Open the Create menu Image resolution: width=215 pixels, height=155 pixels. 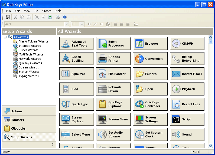(x=47, y=11)
